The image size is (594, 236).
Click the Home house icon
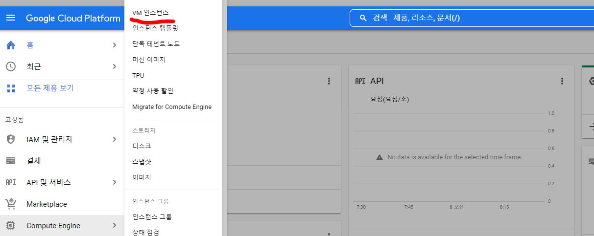11,45
